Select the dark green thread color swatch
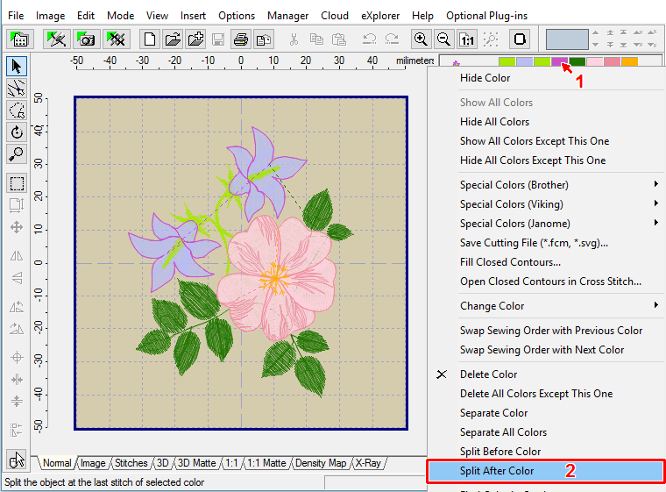This screenshot has width=666, height=492. tap(577, 61)
